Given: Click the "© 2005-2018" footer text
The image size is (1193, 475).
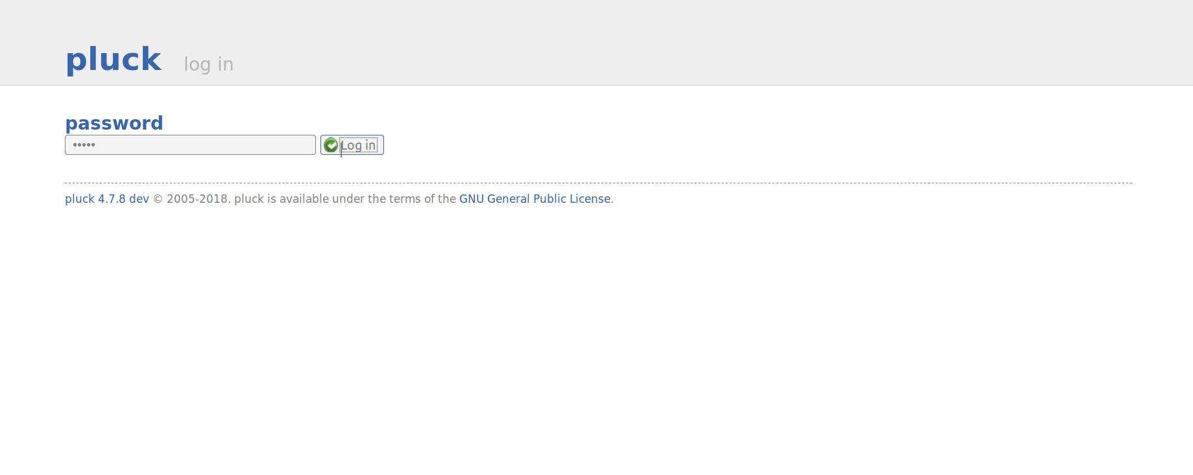Looking at the screenshot, I should pyautogui.click(x=191, y=199).
